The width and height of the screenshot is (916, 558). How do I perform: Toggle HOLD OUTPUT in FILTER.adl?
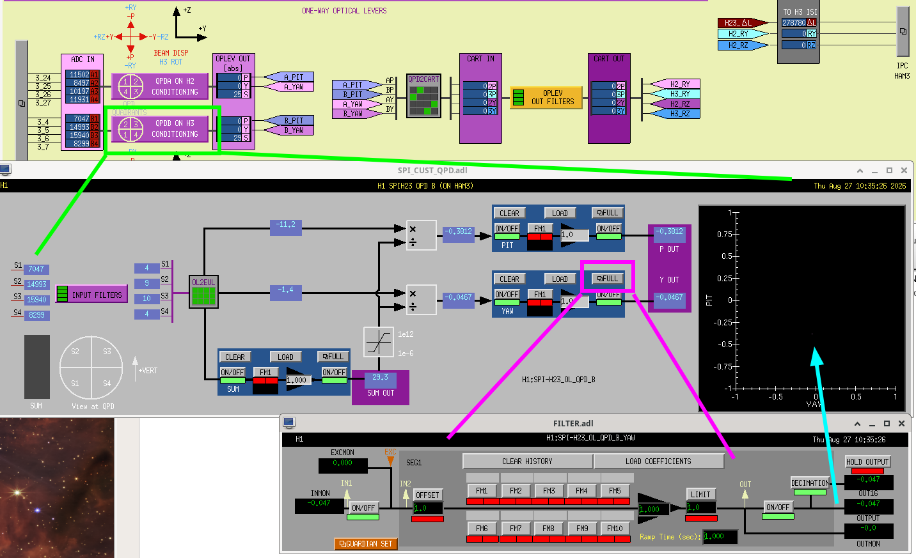click(x=867, y=461)
